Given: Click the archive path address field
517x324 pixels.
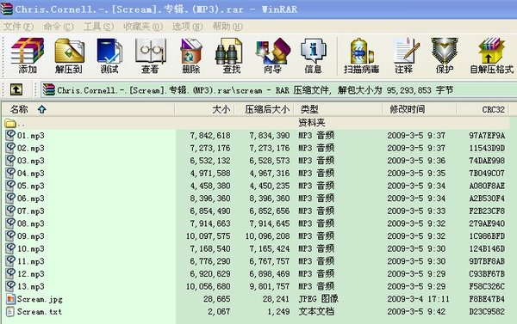Looking at the screenshot, I should tap(278, 89).
